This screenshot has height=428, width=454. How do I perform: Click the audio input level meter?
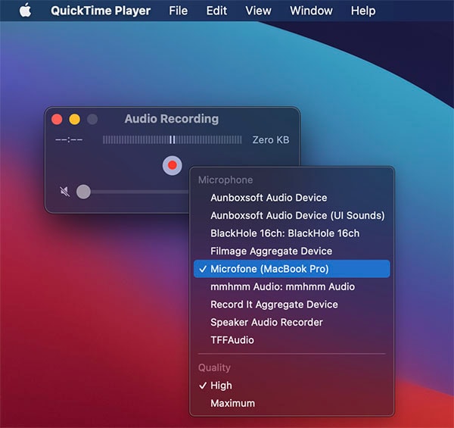pyautogui.click(x=173, y=140)
